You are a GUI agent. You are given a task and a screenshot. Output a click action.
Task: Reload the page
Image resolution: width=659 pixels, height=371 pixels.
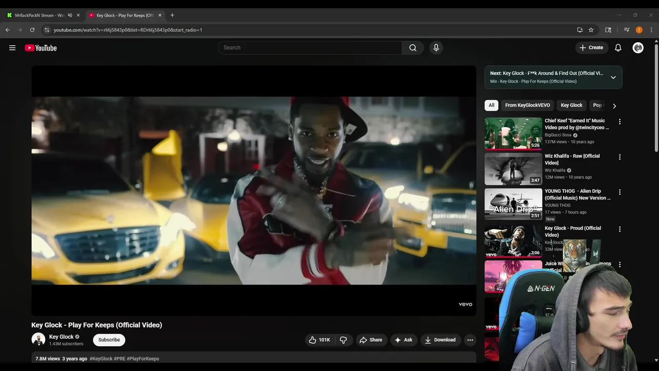(x=32, y=30)
